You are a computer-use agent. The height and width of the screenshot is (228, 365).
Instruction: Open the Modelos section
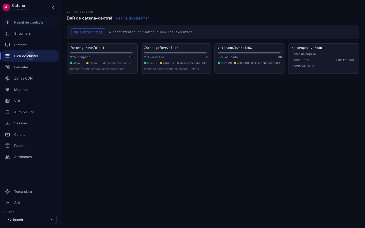point(30,90)
